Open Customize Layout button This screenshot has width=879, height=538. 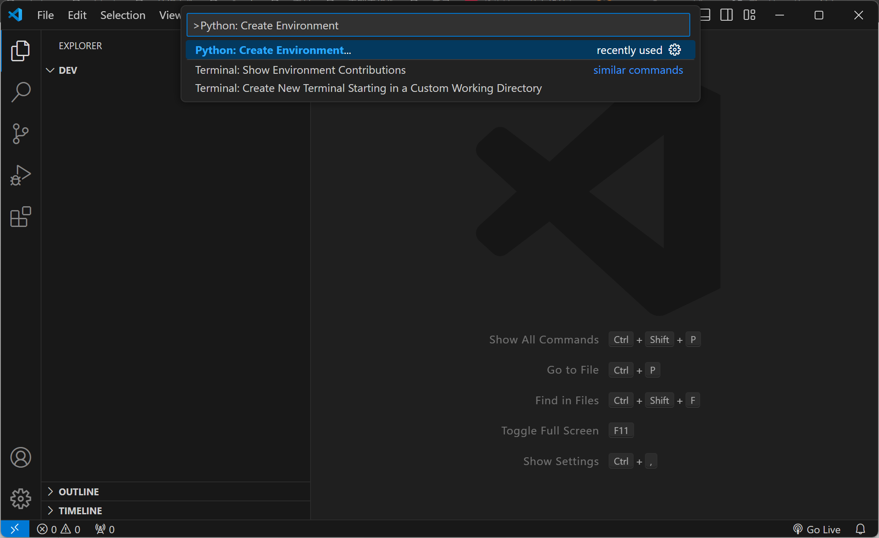click(x=749, y=15)
